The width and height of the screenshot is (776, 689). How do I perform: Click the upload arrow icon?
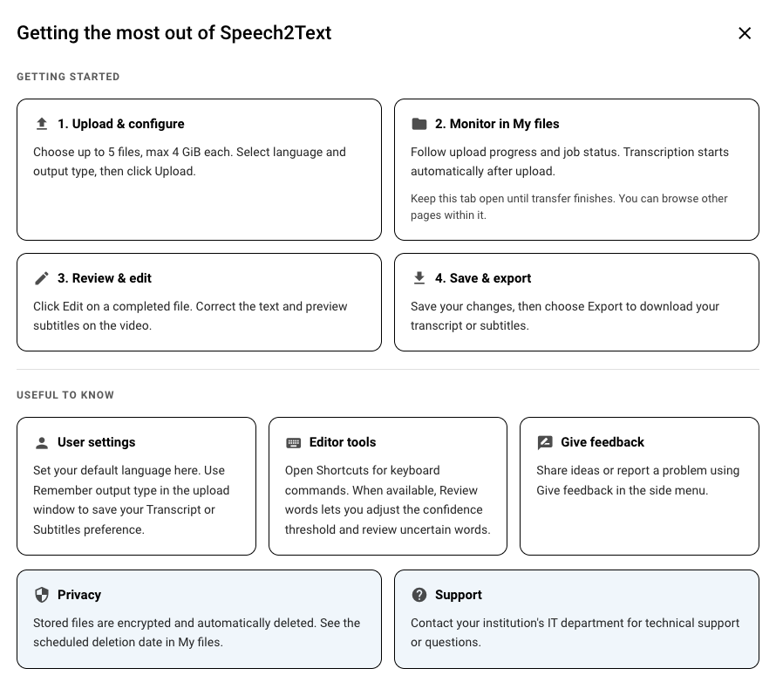[42, 124]
